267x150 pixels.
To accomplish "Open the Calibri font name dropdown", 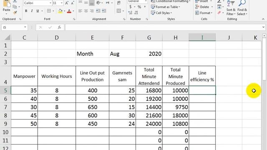I will pos(50,3).
